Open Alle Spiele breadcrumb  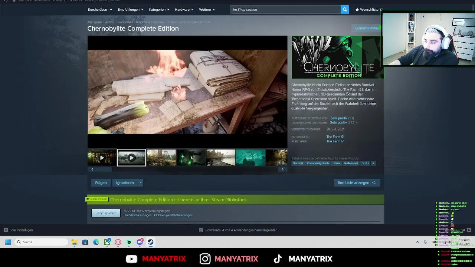click(x=94, y=22)
